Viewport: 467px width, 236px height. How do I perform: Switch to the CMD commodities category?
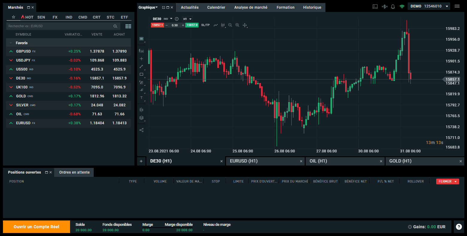pyautogui.click(x=83, y=17)
